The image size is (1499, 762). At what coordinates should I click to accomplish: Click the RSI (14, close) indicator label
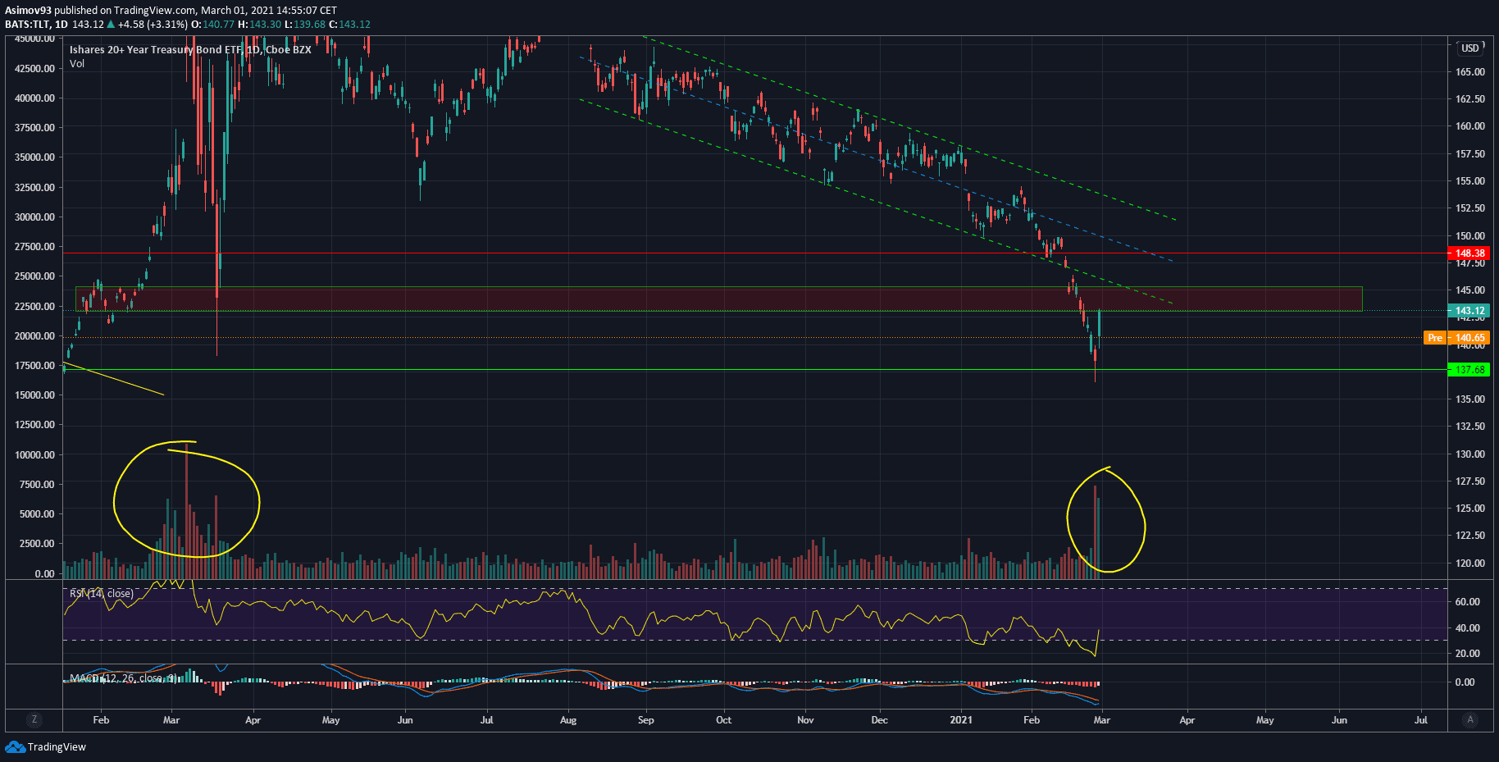[x=101, y=593]
